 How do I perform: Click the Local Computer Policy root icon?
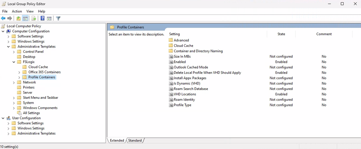click(3, 26)
